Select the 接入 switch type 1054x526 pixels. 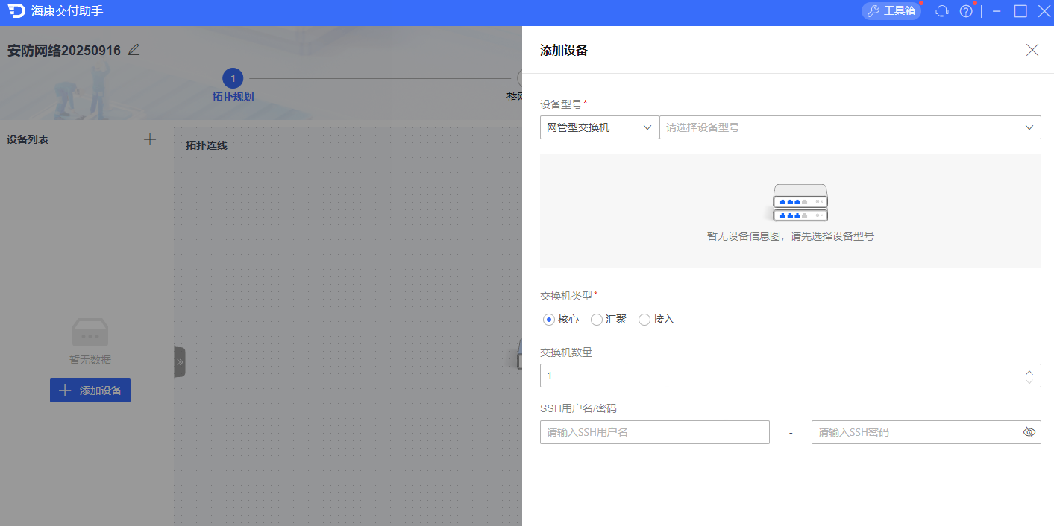[x=656, y=319]
